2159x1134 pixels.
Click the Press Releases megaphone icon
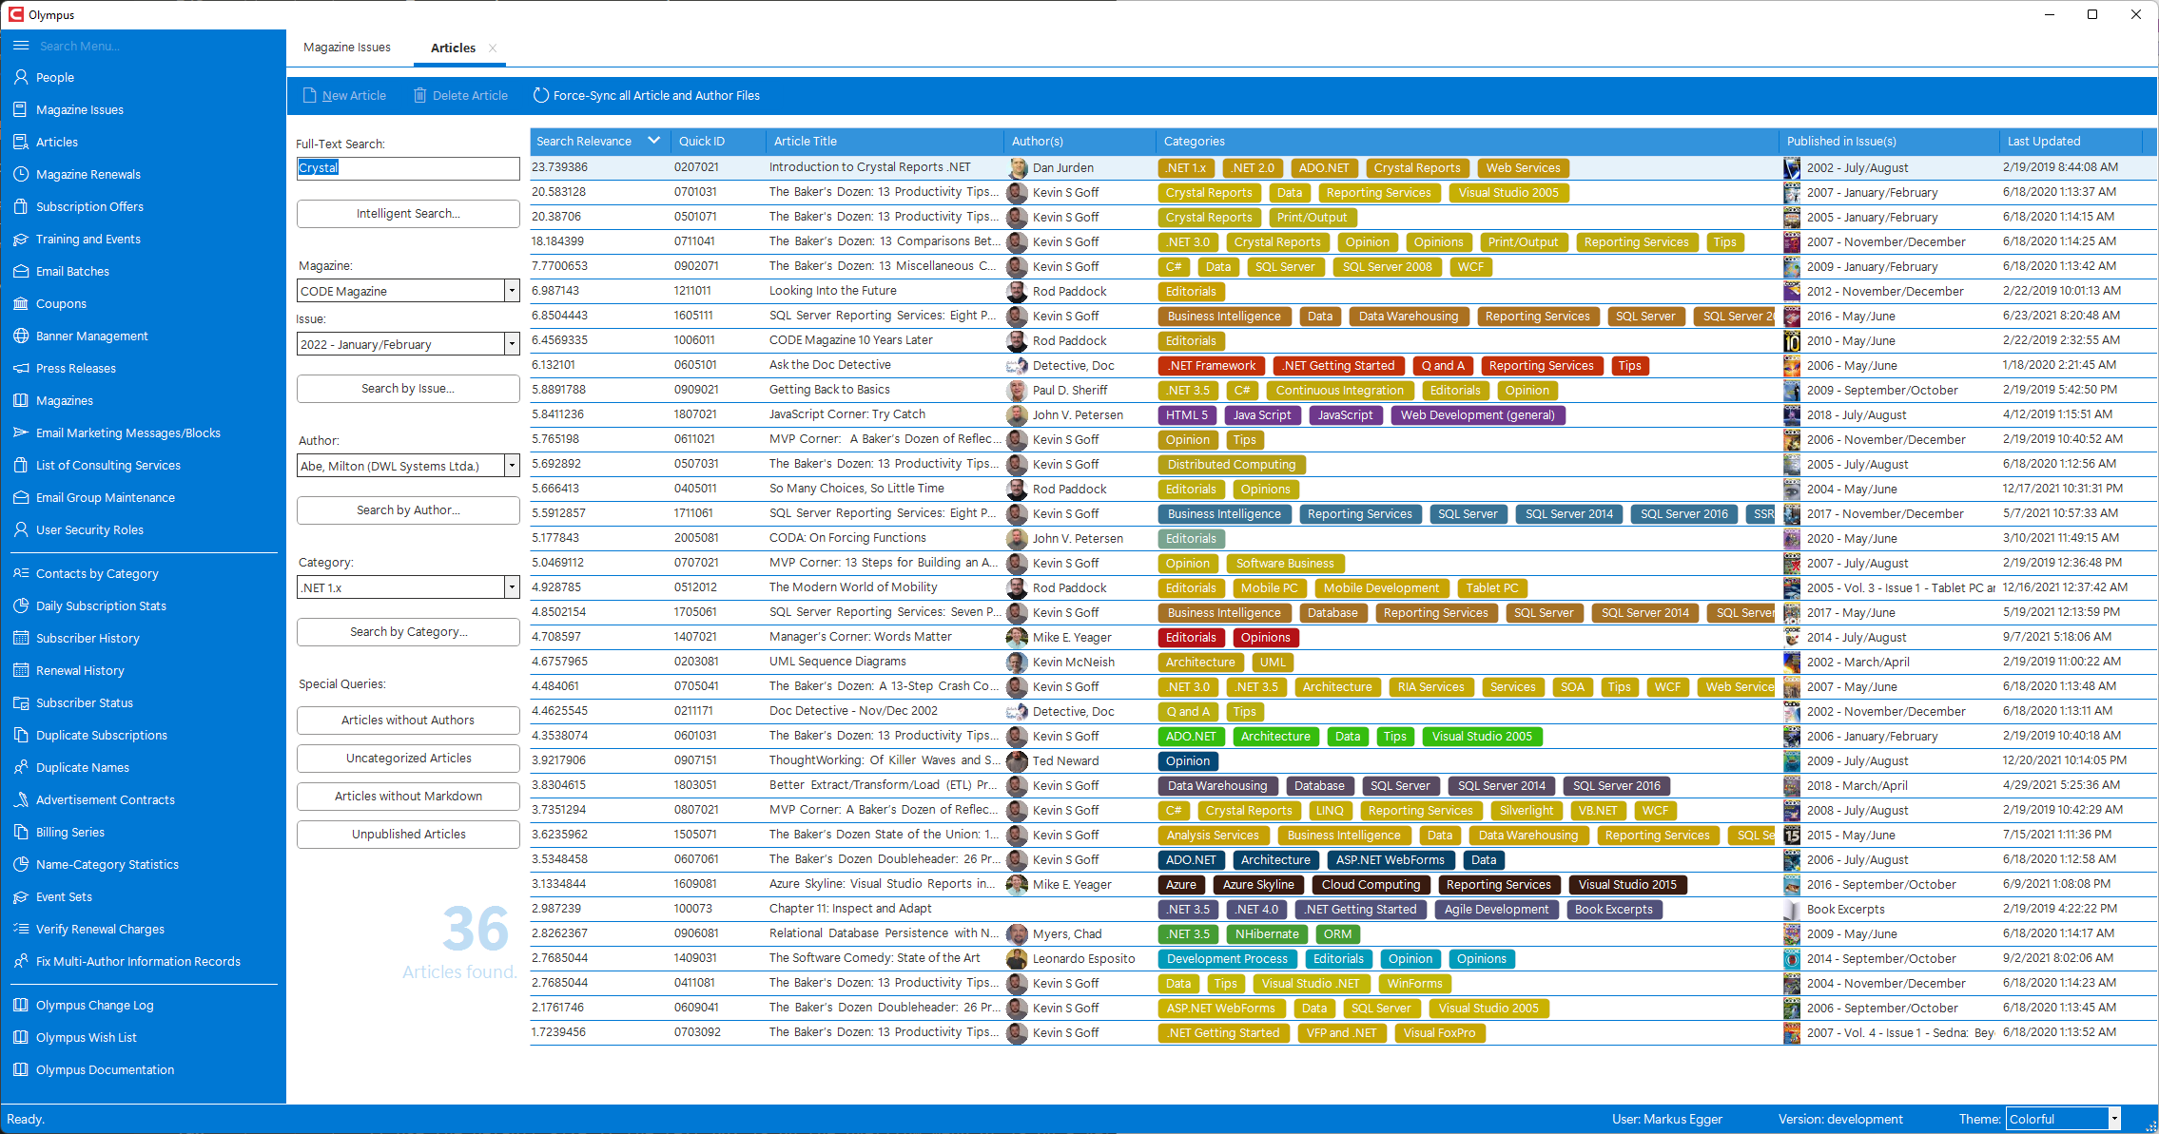[21, 369]
